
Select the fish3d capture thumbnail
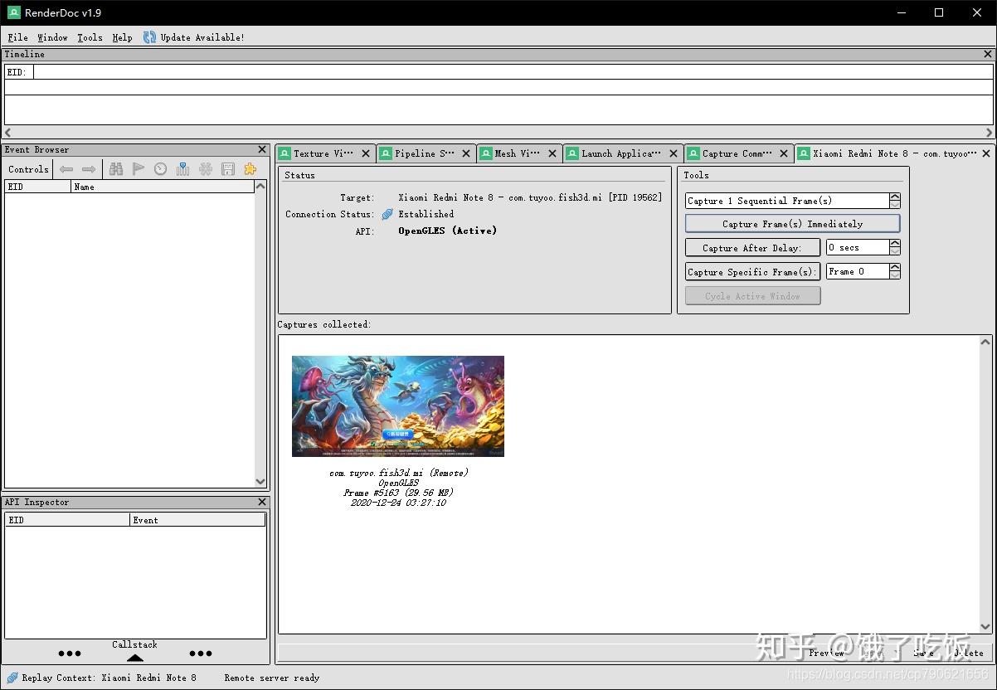[397, 406]
